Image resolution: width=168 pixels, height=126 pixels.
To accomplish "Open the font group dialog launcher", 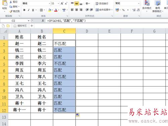I will (67, 16).
